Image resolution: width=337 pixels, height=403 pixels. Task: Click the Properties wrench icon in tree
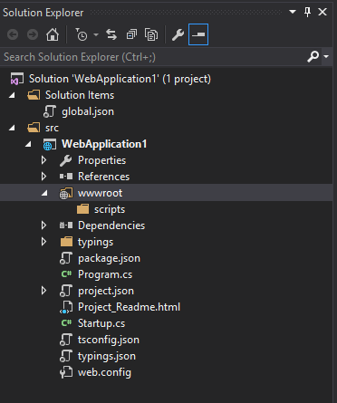pos(65,160)
